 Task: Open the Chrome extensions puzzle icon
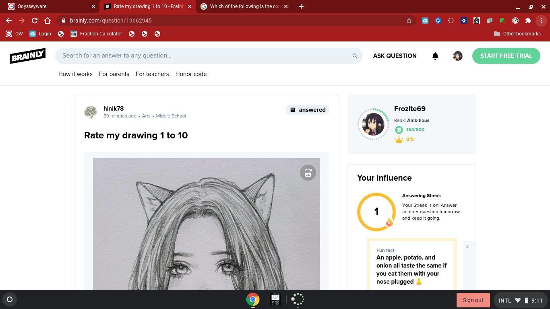click(x=528, y=21)
